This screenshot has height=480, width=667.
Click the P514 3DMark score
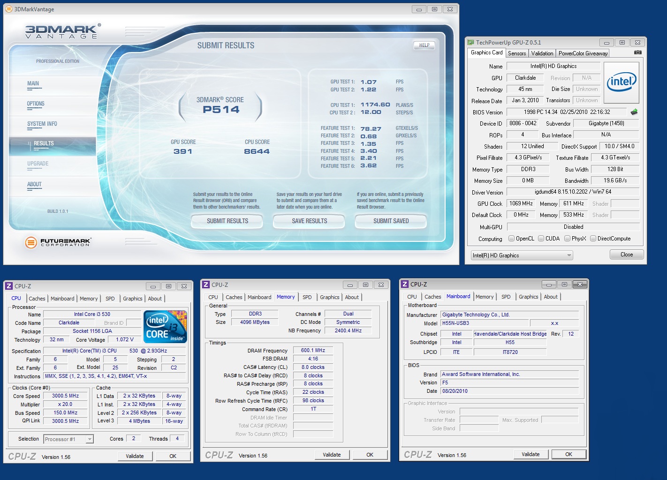coord(221,110)
